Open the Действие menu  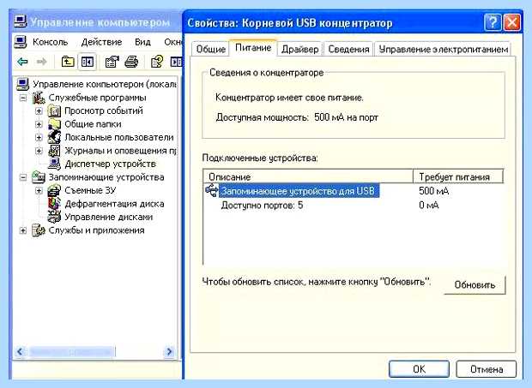pyautogui.click(x=101, y=42)
